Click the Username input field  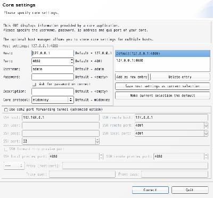tap(53, 69)
